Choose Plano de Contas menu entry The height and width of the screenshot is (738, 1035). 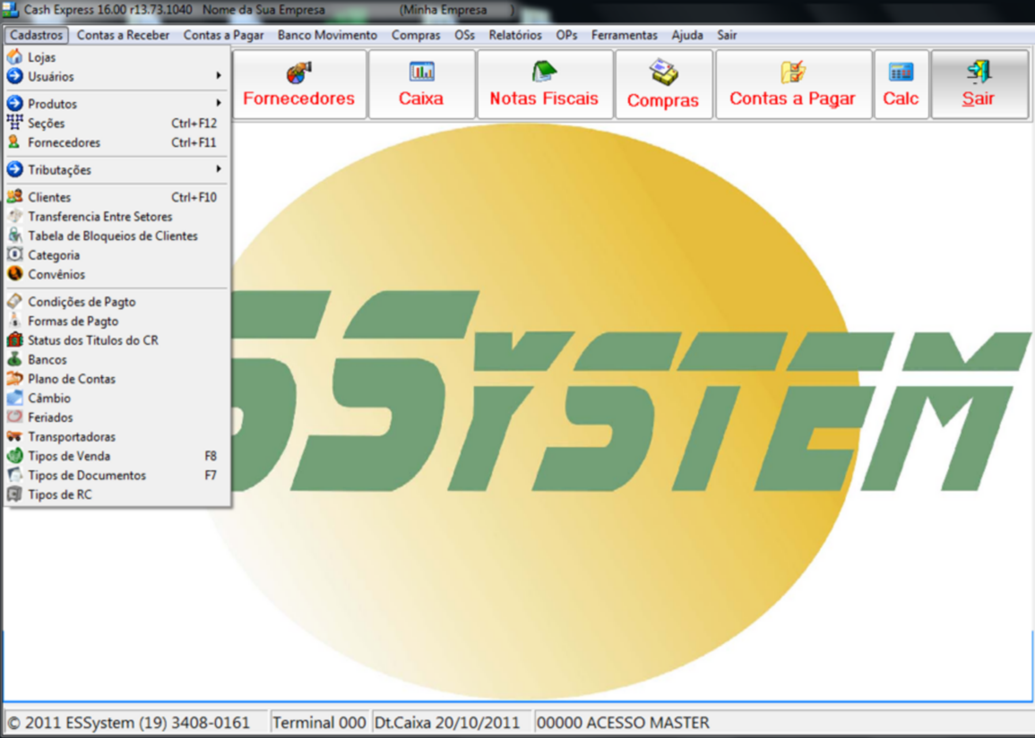tap(72, 379)
